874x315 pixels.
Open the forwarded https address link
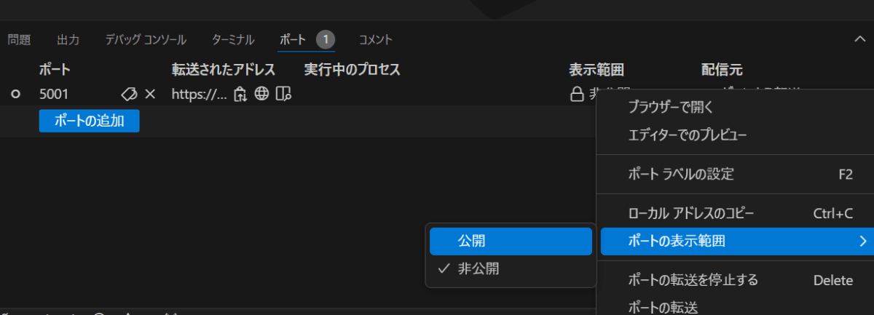tap(200, 94)
